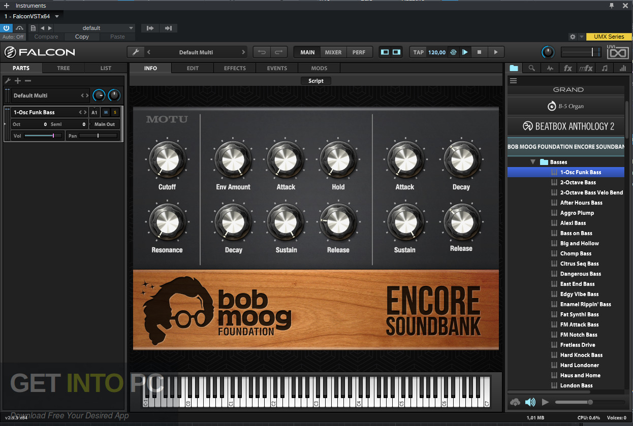Open the PERF view

[x=359, y=52]
